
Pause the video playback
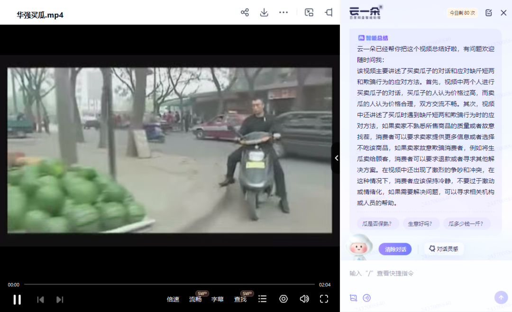pyautogui.click(x=18, y=299)
